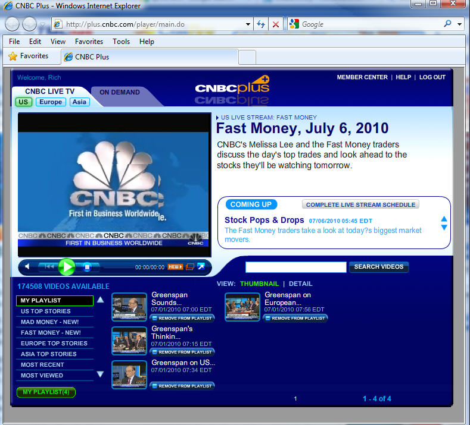Switch video view to Detail
470x425 pixels.
pyautogui.click(x=300, y=284)
